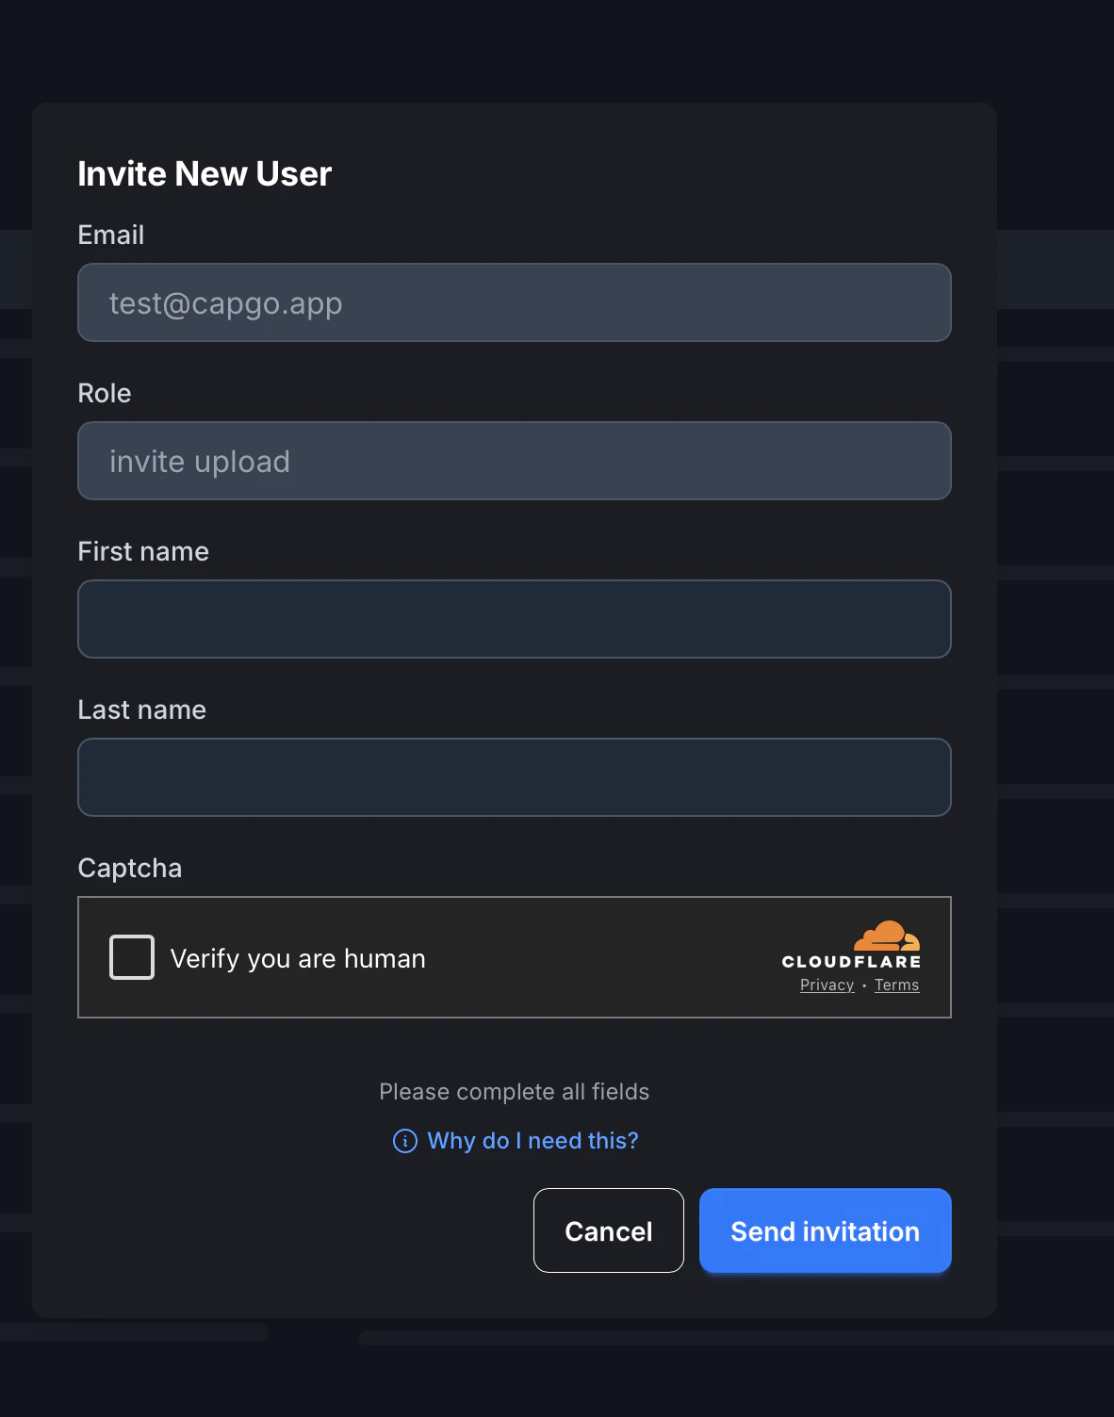This screenshot has height=1417, width=1114.
Task: Click inside the First name field
Action: click(x=515, y=619)
